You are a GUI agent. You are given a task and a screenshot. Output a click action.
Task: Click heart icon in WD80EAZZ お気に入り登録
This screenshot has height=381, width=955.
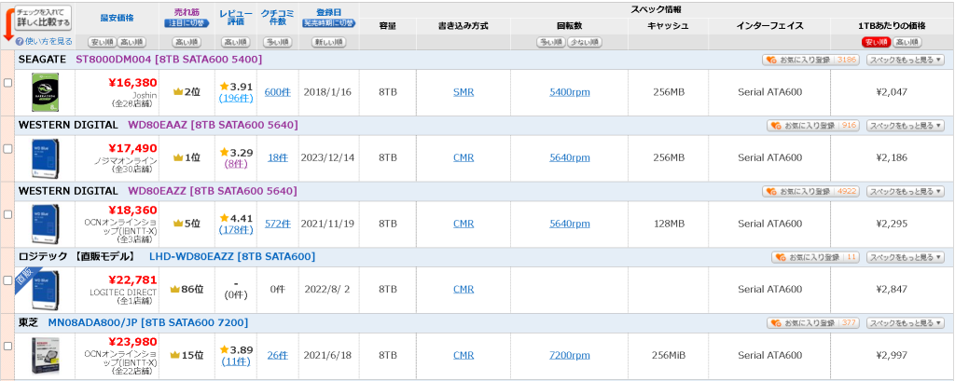(771, 191)
